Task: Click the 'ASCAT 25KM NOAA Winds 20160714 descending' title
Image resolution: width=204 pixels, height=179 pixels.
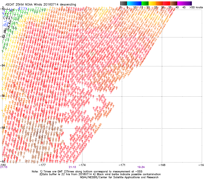Action: click(41, 5)
